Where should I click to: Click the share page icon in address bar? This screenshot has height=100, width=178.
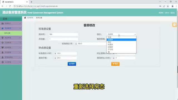point(164,6)
